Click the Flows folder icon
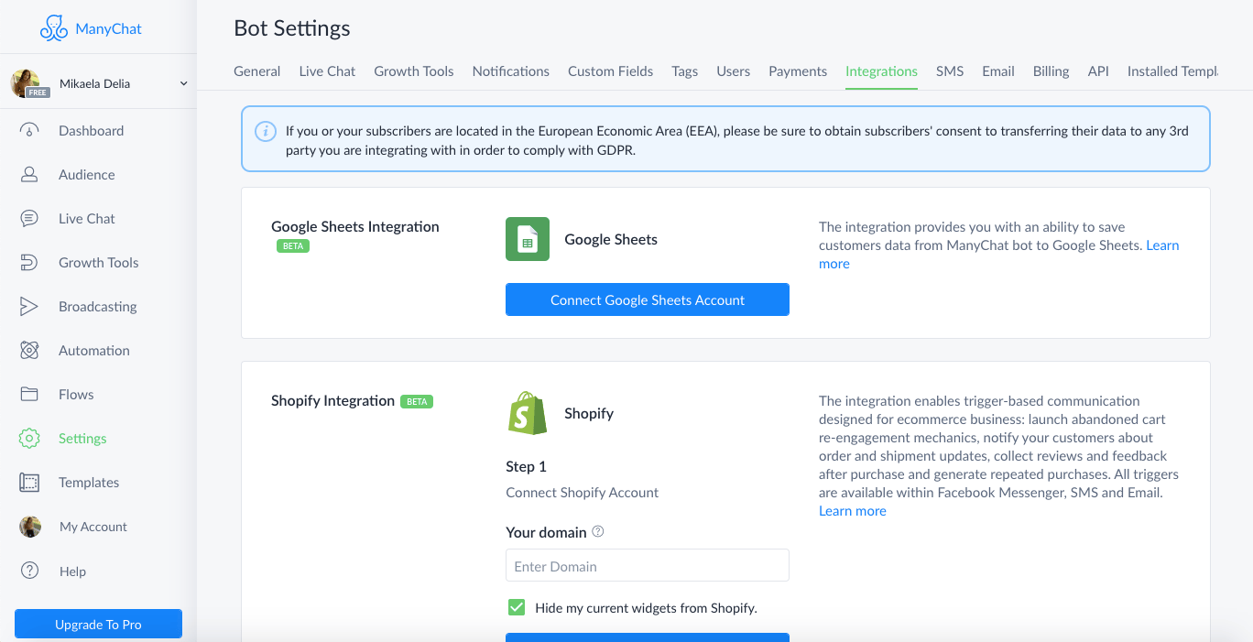Screen dimensions: 1253x642 [29, 395]
